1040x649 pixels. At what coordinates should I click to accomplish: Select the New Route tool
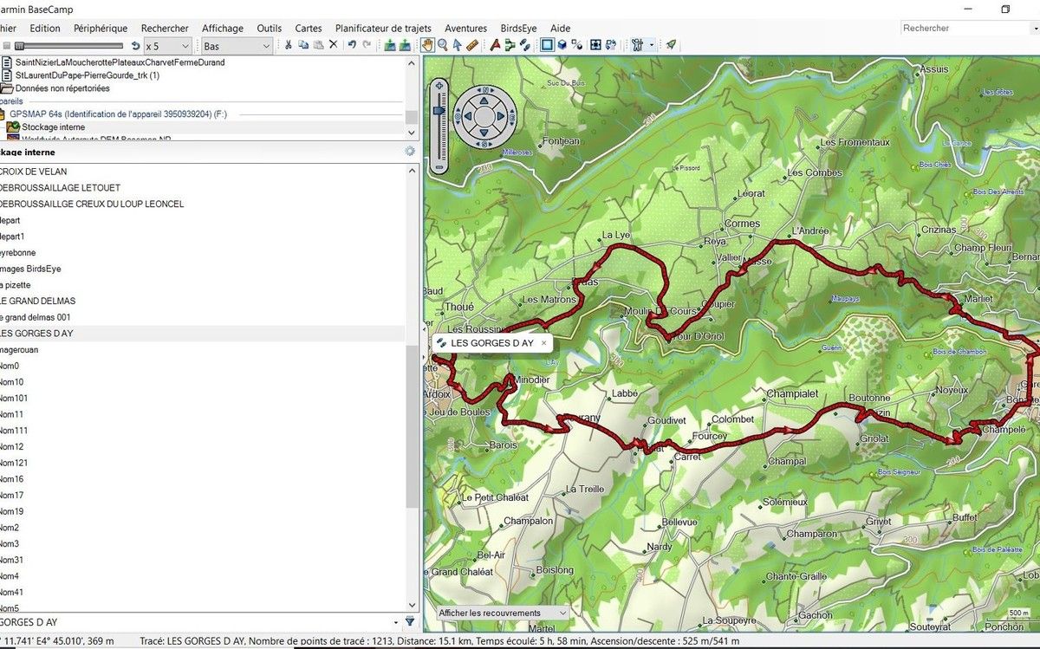pyautogui.click(x=510, y=45)
